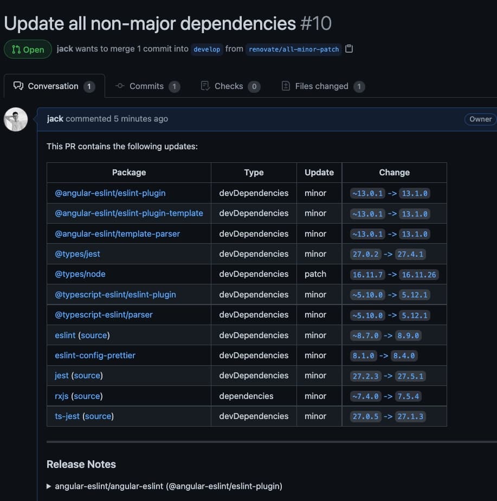This screenshot has height=501, width=497.
Task: Click the renovate/all-minor-patch branch label
Action: pyautogui.click(x=293, y=49)
